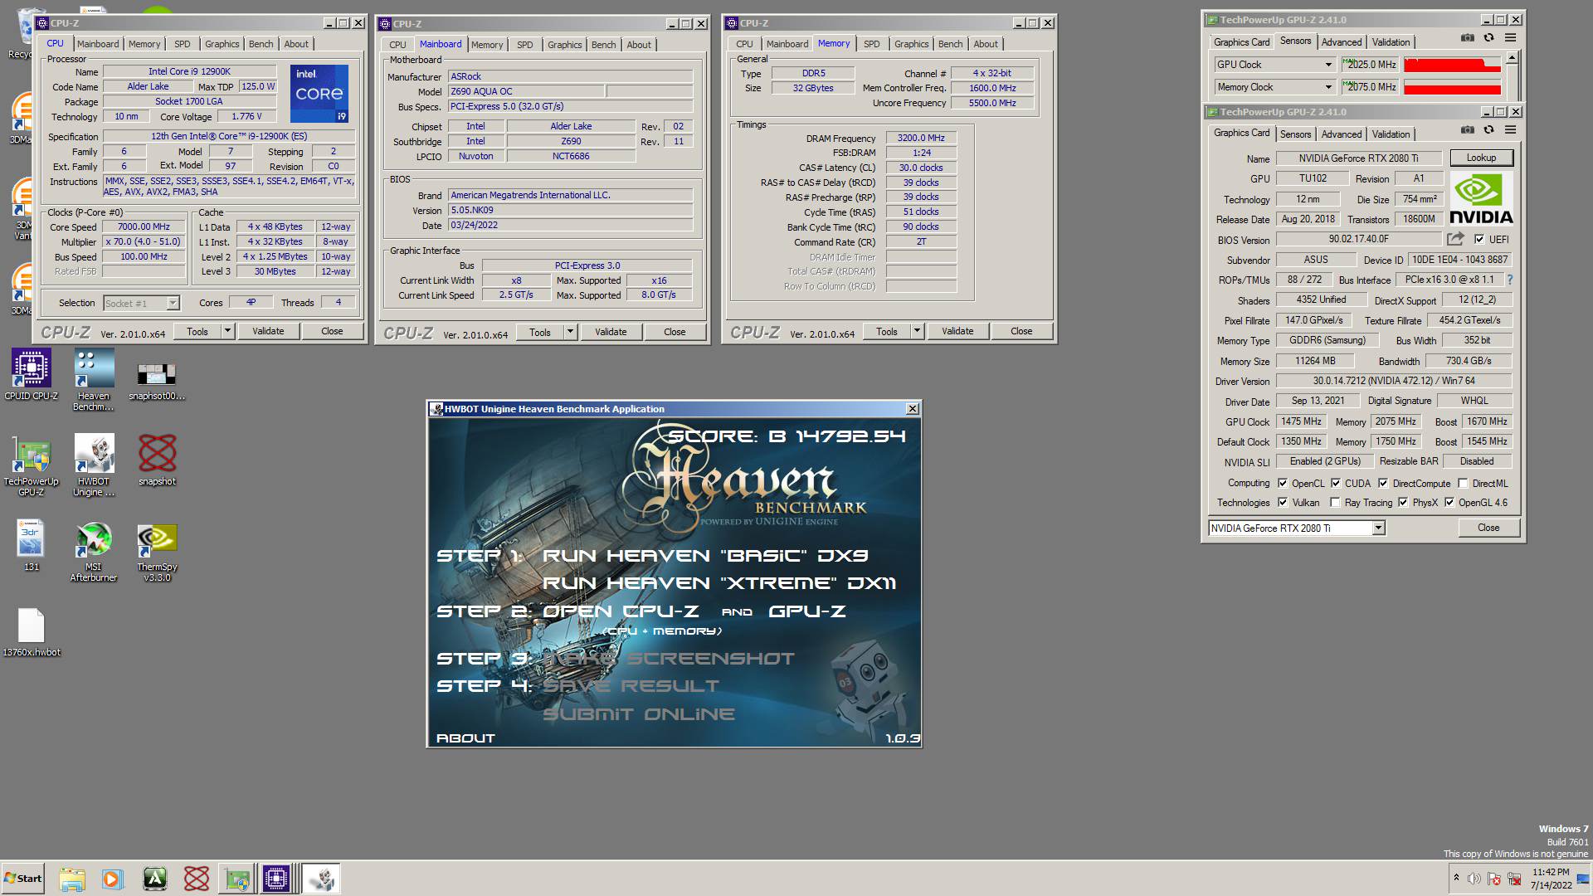The height and width of the screenshot is (896, 1593).
Task: Open the 131 desktop file
Action: 31,546
